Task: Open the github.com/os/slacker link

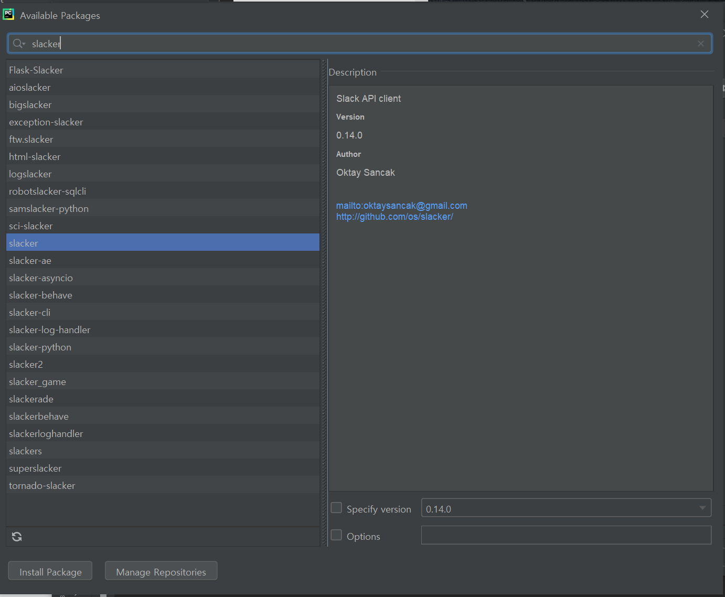Action: click(395, 217)
